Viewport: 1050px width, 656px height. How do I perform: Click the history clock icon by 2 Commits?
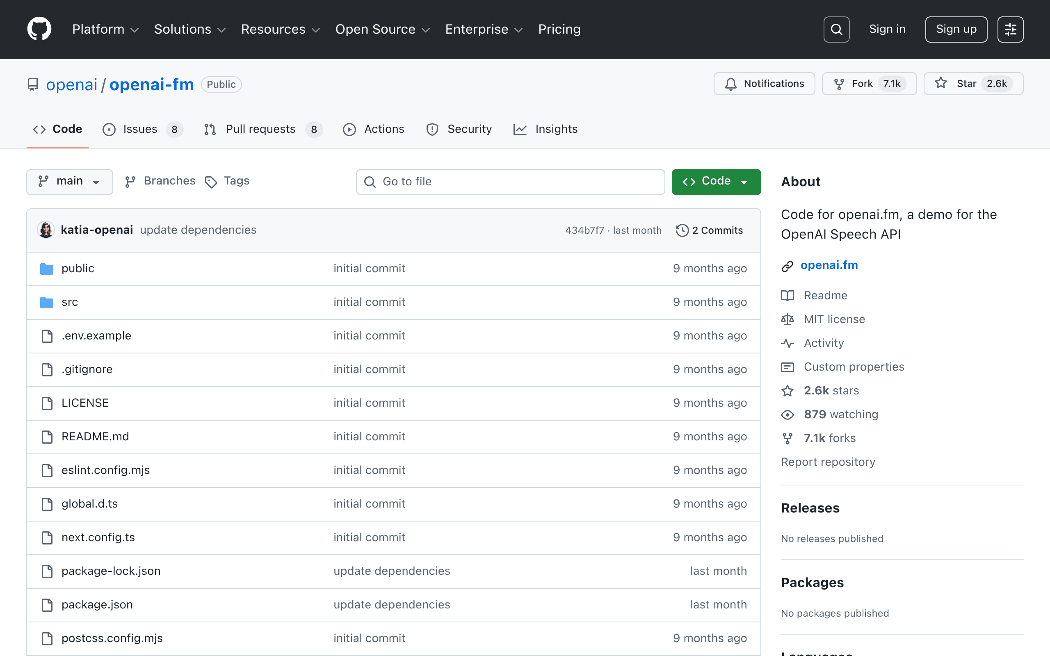682,230
